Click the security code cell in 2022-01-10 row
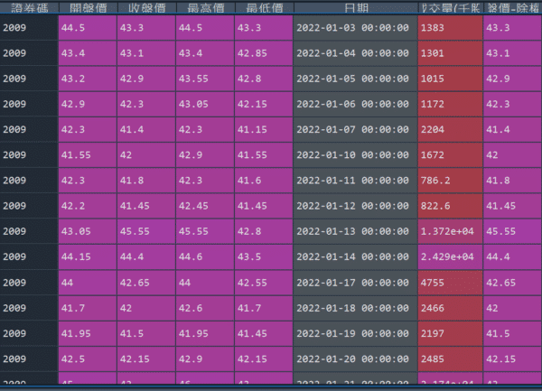Image resolution: width=542 pixels, height=391 pixels. [x=28, y=155]
